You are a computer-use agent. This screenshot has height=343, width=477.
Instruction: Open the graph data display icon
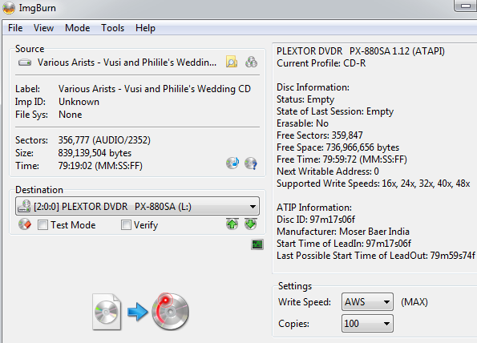[257, 244]
